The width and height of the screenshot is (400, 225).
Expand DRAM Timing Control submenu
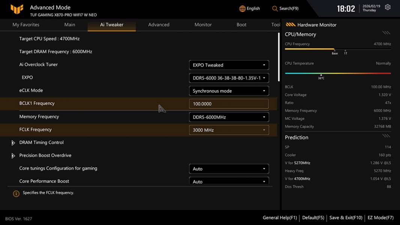pyautogui.click(x=14, y=143)
